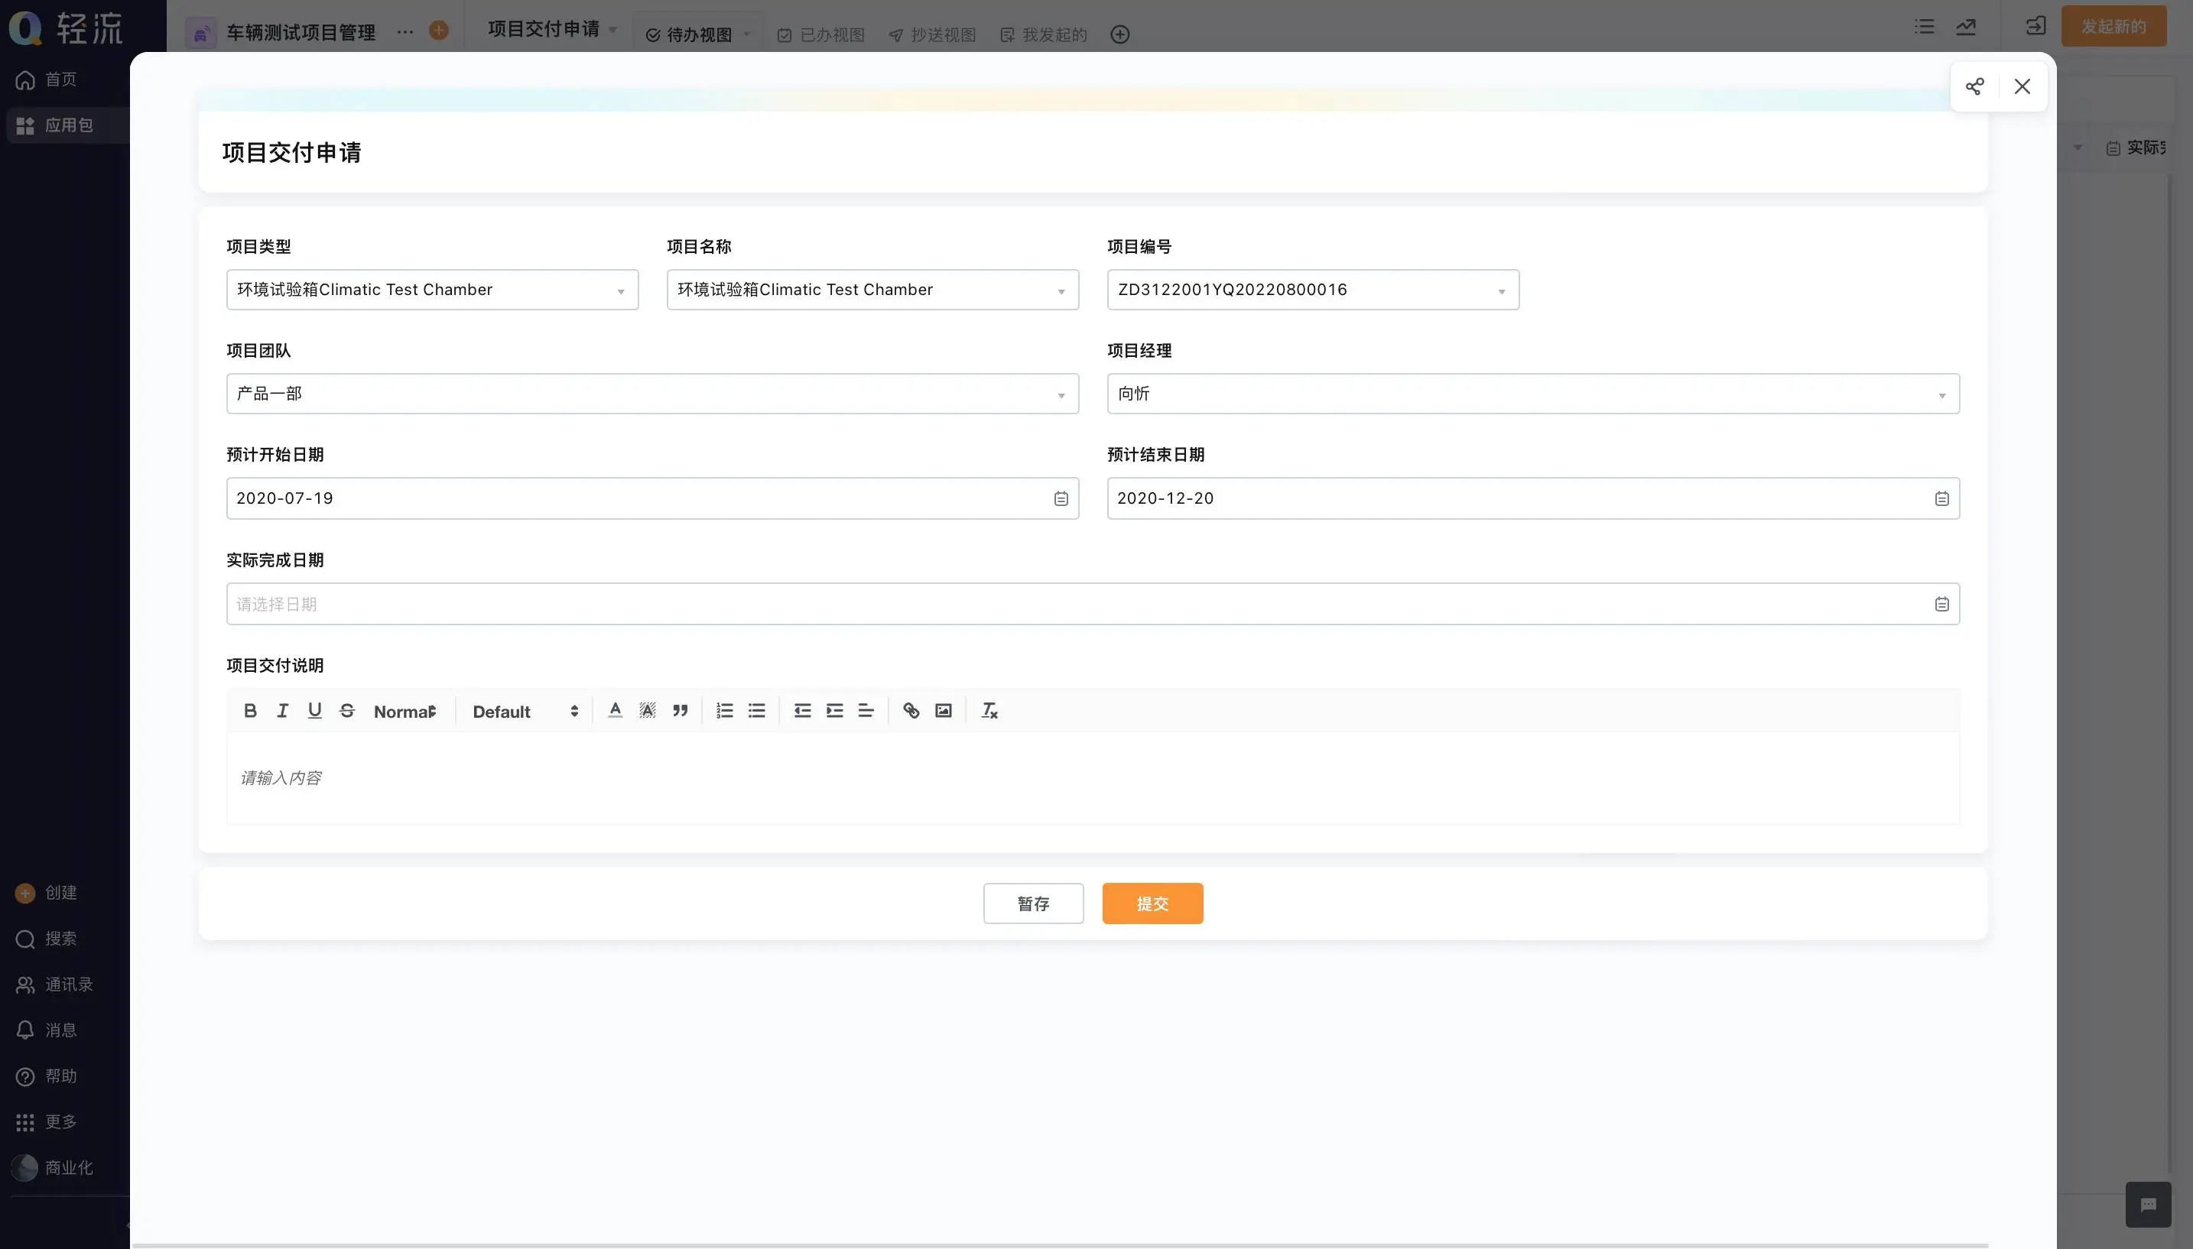This screenshot has width=2193, height=1249.
Task: Open the list layout icon in header
Action: tap(1925, 27)
